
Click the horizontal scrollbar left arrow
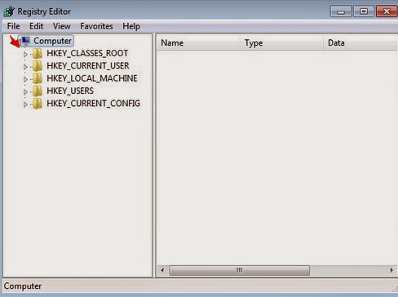point(162,270)
